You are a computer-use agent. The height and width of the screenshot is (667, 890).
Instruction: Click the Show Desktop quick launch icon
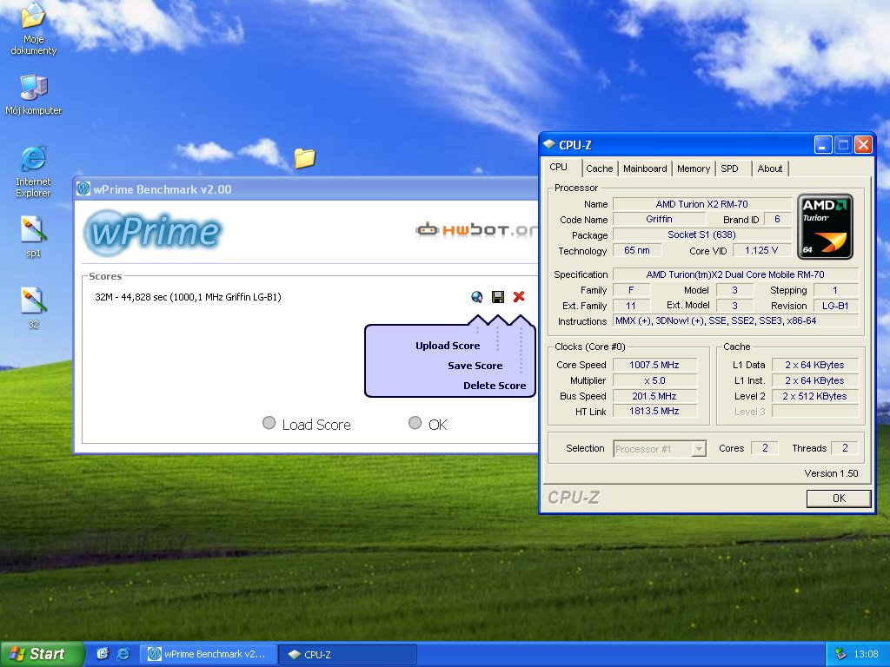pos(103,654)
